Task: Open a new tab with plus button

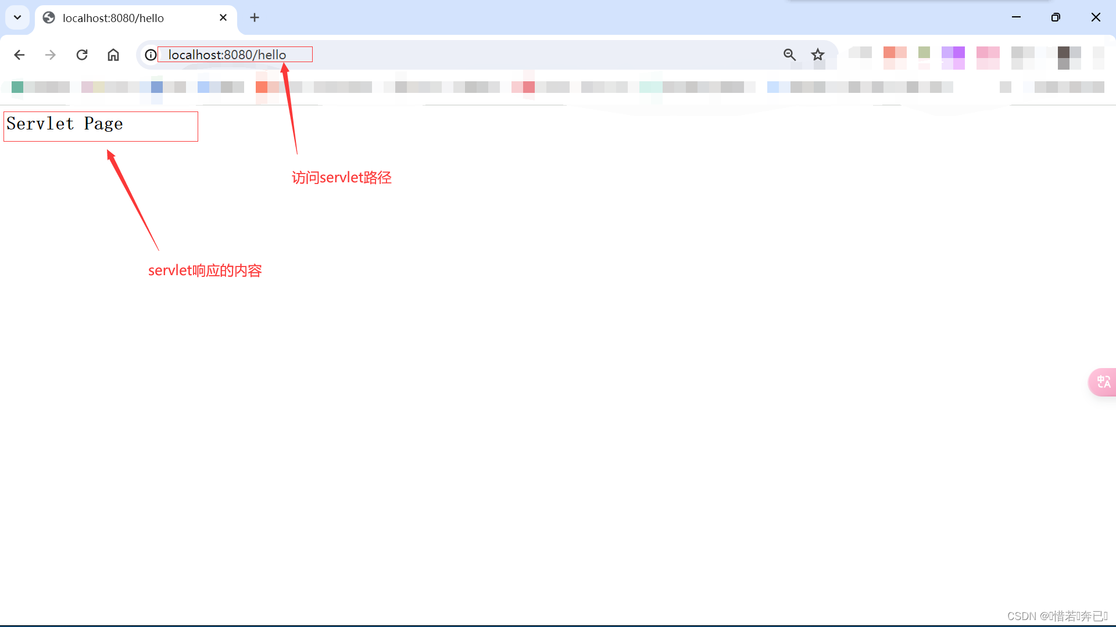Action: click(x=255, y=18)
